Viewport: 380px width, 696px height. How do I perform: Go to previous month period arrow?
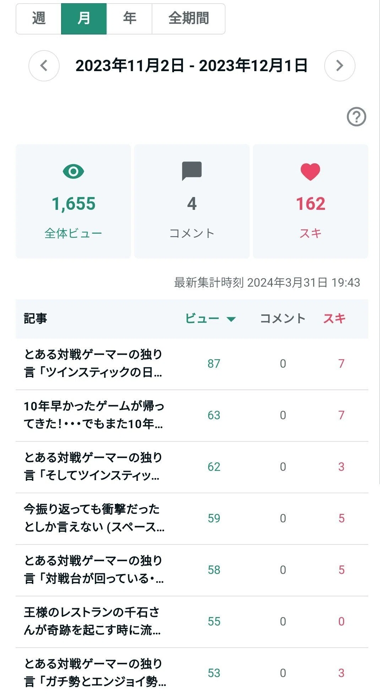(x=44, y=66)
